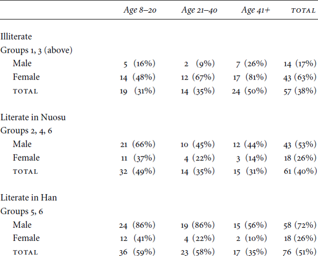The width and height of the screenshot is (318, 256).
Task: Click Han Male Age 21–40 value 19 (86%)
Action: (x=198, y=225)
